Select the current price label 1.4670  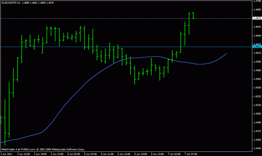(257, 18)
